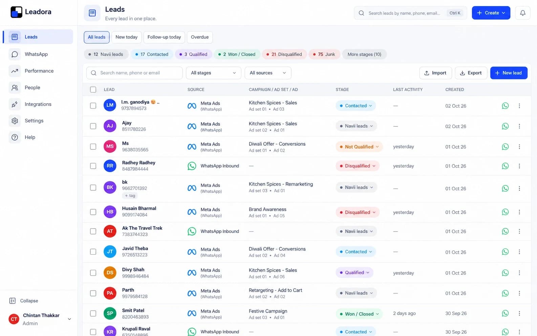This screenshot has height=336, width=537.
Task: Go to Performance in the sidebar
Action: [38, 71]
